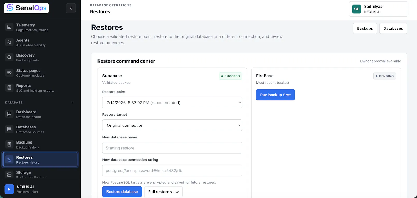The width and height of the screenshot is (417, 198).
Task: Open Databases Protected sources in sidebar
Action: tap(40, 129)
